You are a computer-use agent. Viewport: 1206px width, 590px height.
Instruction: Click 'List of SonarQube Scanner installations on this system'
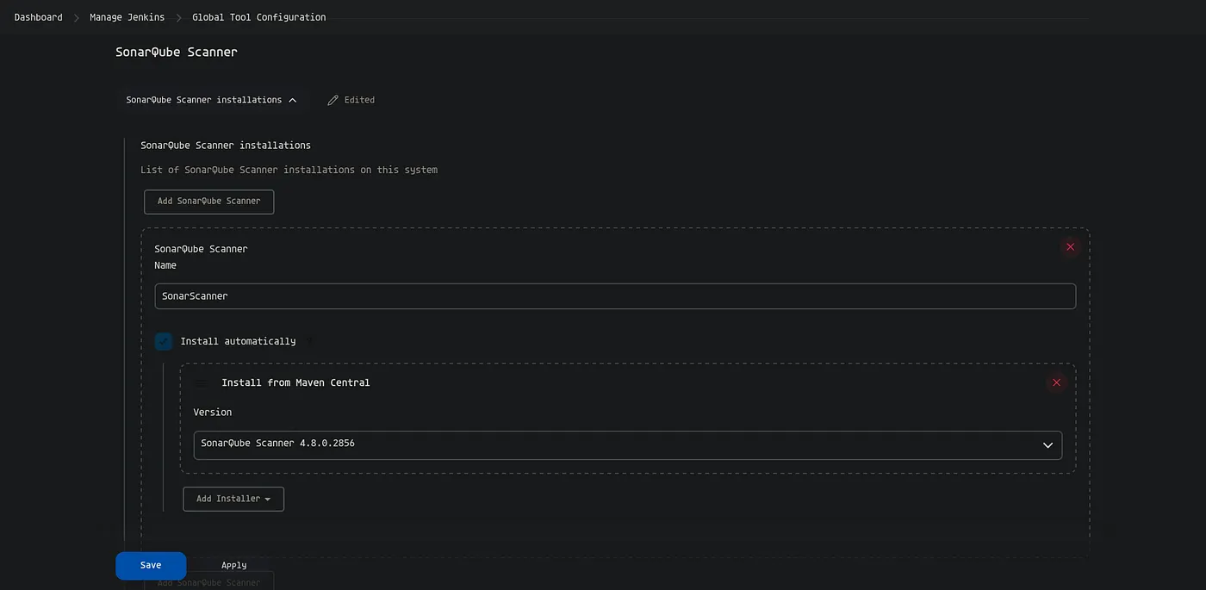(x=289, y=170)
